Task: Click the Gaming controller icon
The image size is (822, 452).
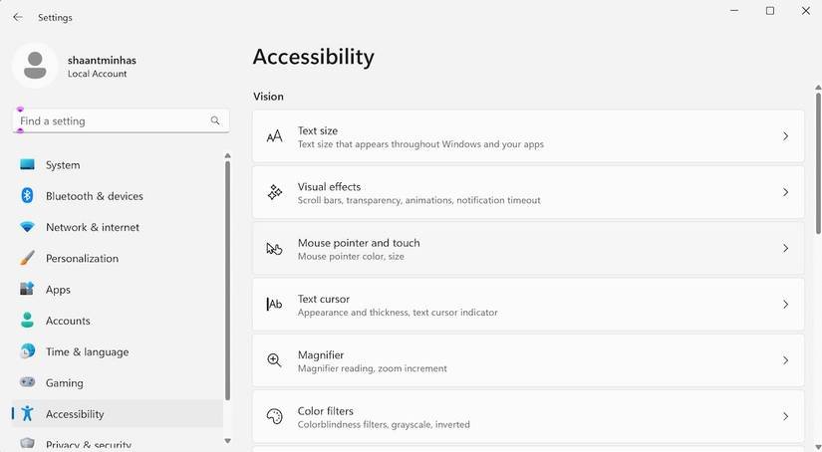Action: coord(28,382)
